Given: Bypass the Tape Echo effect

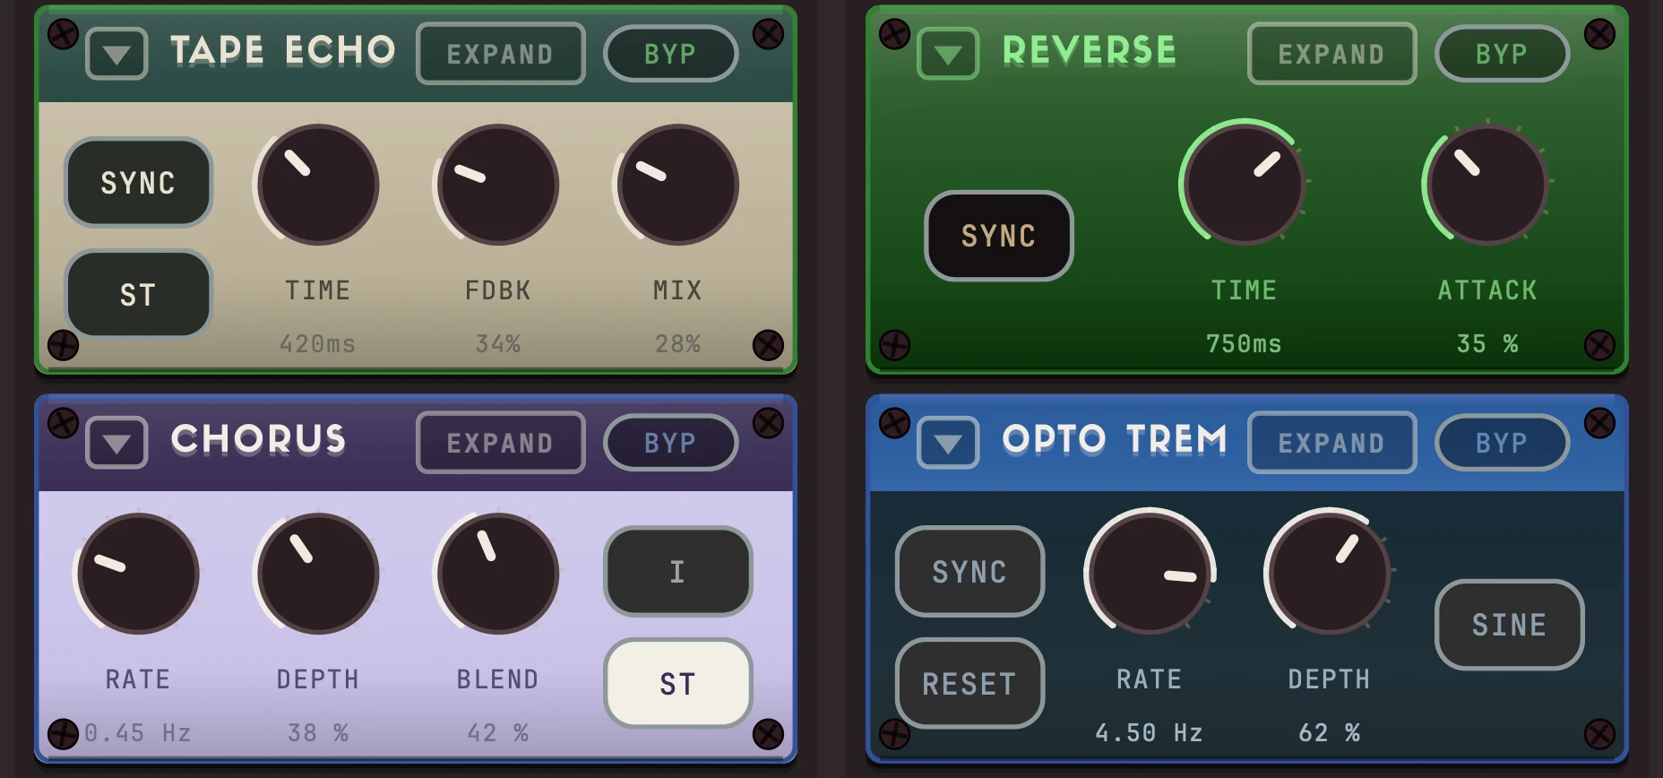Looking at the screenshot, I should click(671, 54).
